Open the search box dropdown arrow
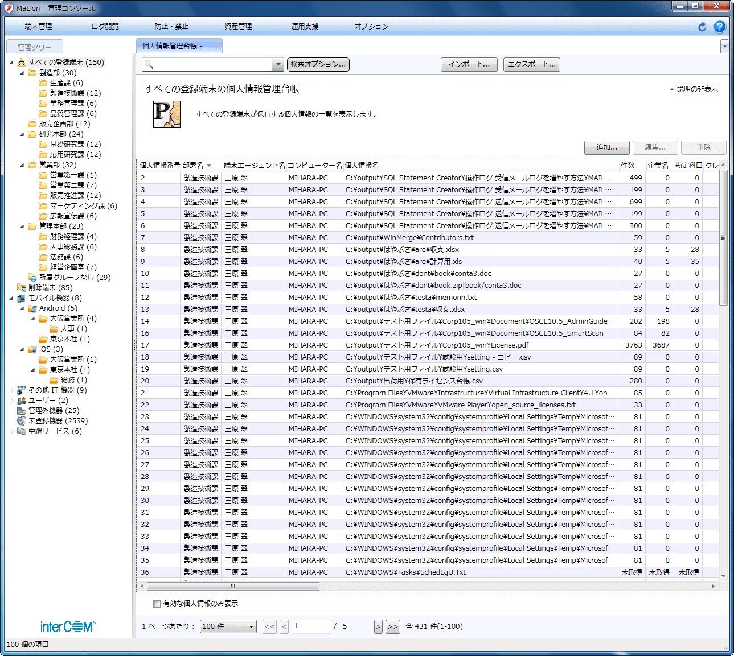Screen dimensions: 734x656 coord(278,65)
